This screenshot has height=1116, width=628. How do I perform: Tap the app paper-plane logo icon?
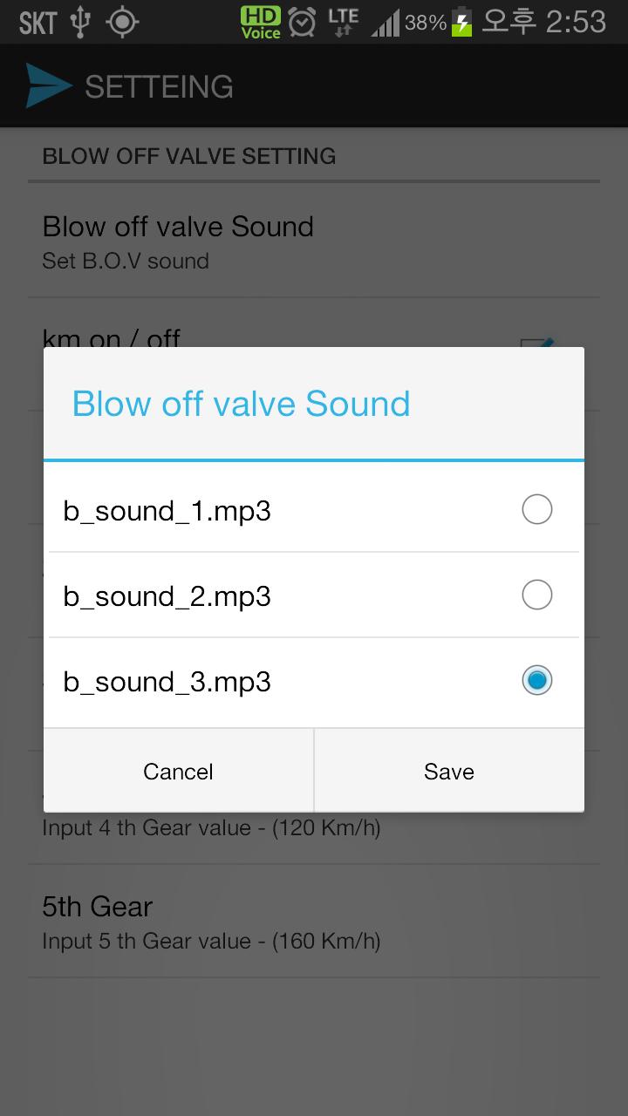(48, 86)
